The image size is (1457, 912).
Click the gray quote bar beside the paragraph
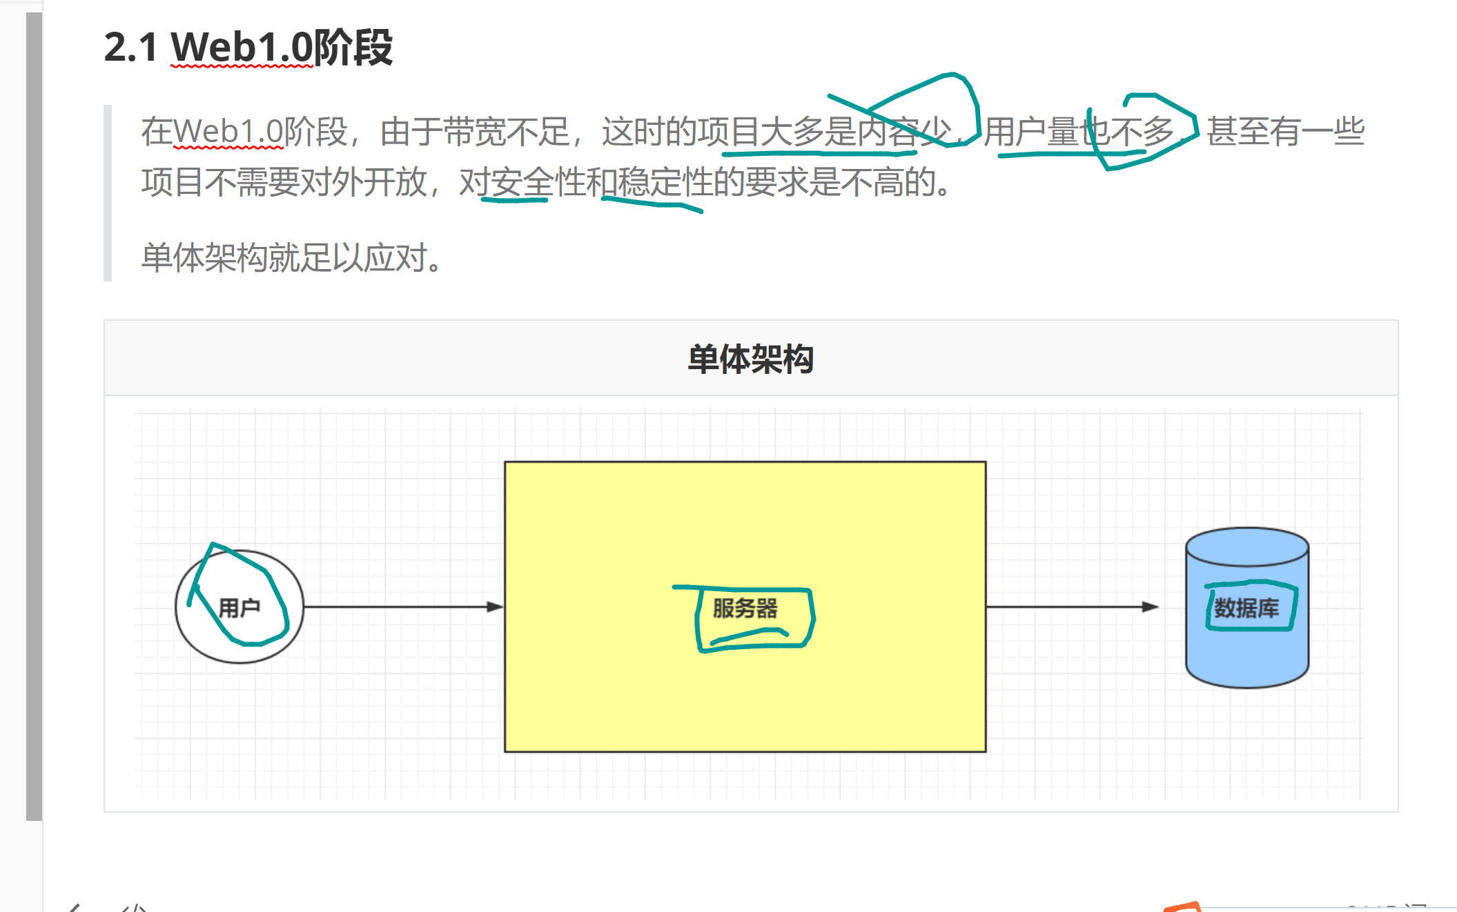click(108, 193)
